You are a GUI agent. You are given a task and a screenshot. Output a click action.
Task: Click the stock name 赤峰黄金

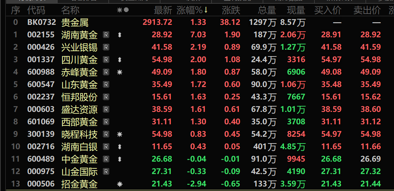pyautogui.click(x=79, y=72)
